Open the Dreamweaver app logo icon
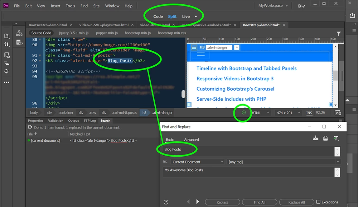Image resolution: width=358 pixels, height=207 pixels. (6, 6)
